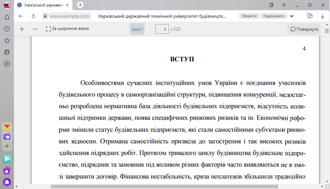This screenshot has height=189, width=330.
Task: Click the horizontal scrollbar thumb
Action: click(164, 187)
